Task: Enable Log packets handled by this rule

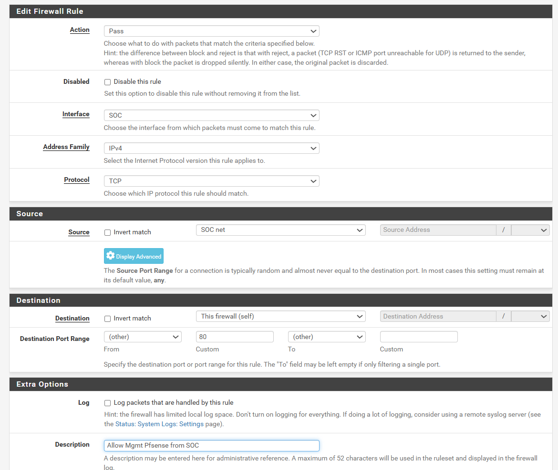Action: [107, 403]
